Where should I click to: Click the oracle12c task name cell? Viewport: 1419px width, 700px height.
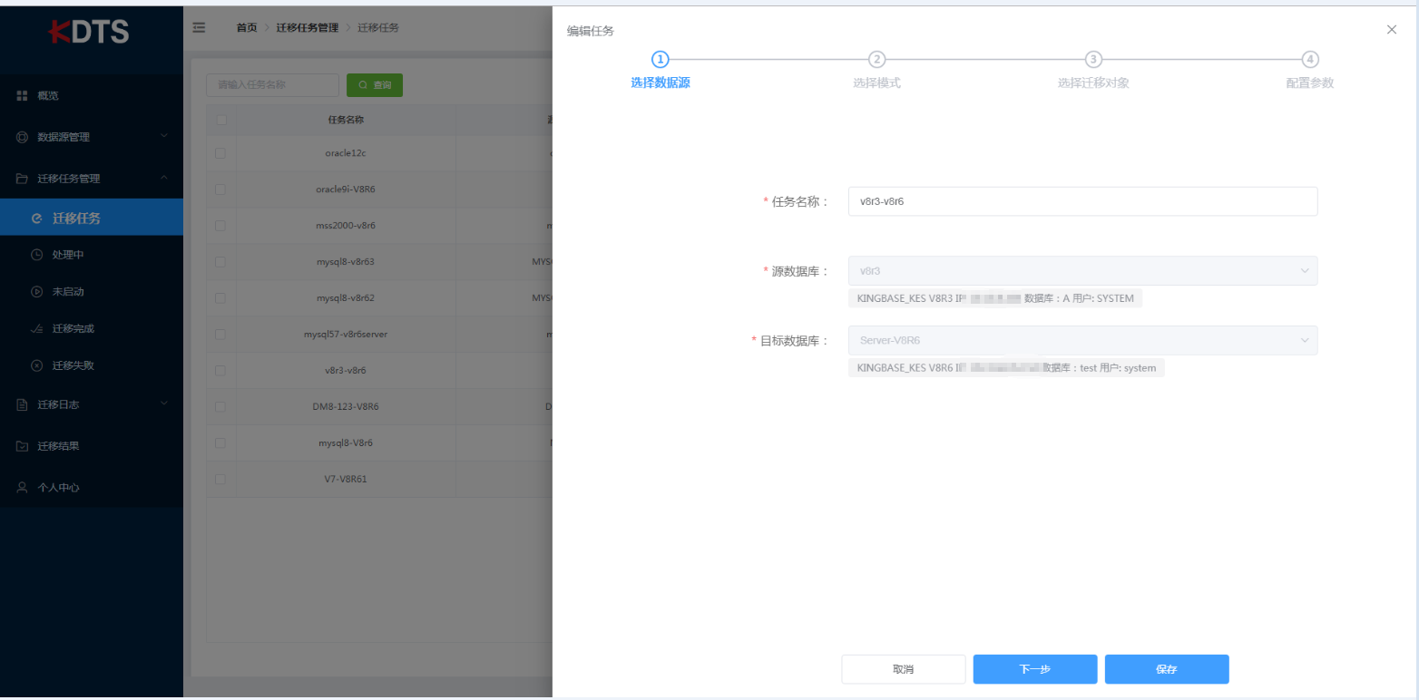(346, 153)
